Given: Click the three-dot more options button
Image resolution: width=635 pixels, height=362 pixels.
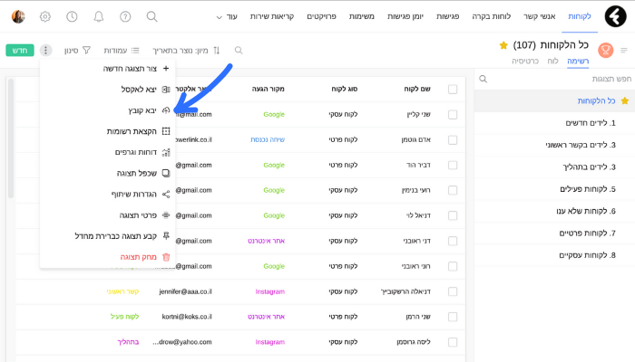Looking at the screenshot, I should (45, 50).
